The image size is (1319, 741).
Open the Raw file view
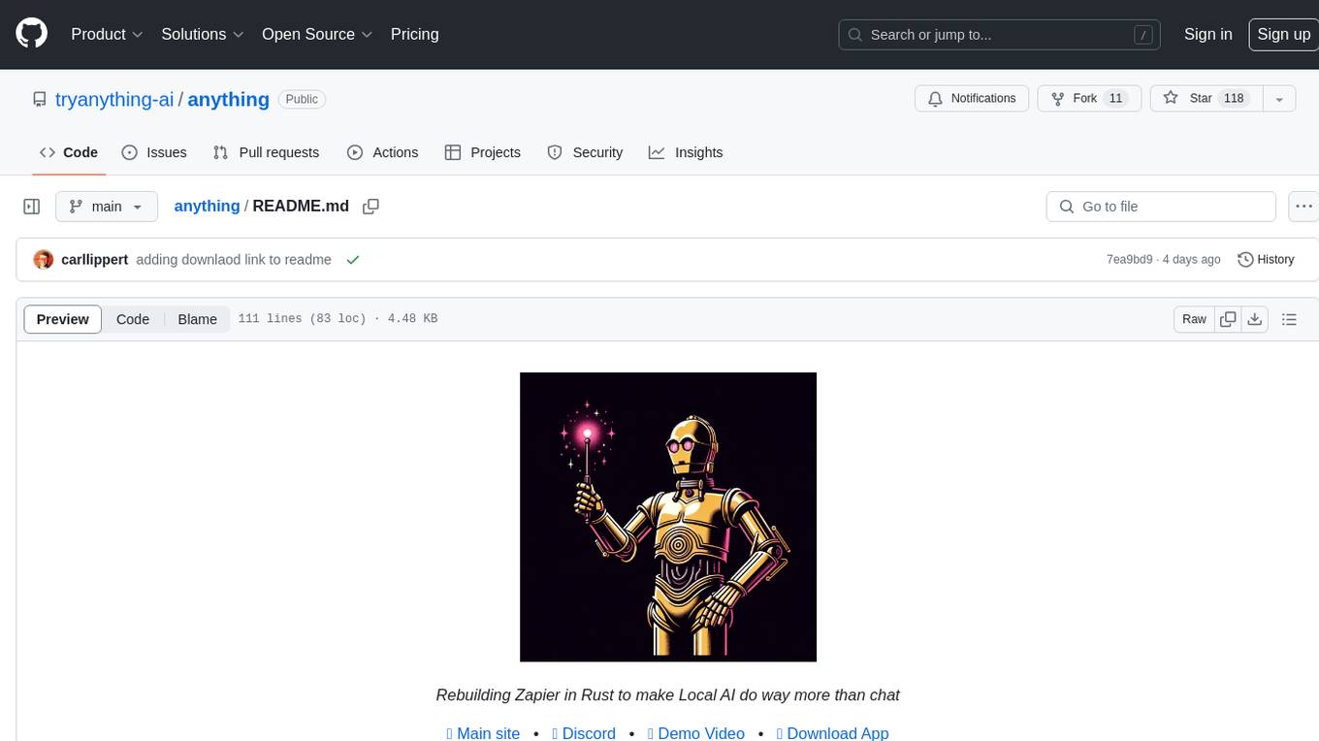[x=1194, y=319]
